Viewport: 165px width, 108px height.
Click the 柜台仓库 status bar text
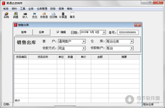pos(148,104)
